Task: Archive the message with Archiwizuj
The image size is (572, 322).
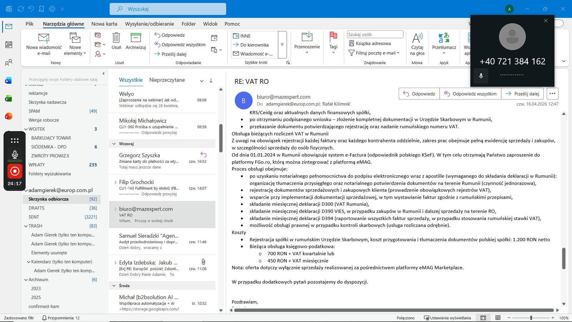Action: tap(135, 41)
